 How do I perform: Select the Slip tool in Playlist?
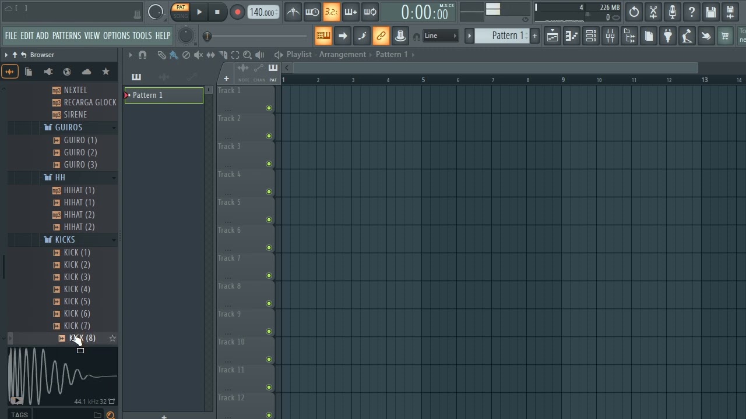click(x=210, y=55)
